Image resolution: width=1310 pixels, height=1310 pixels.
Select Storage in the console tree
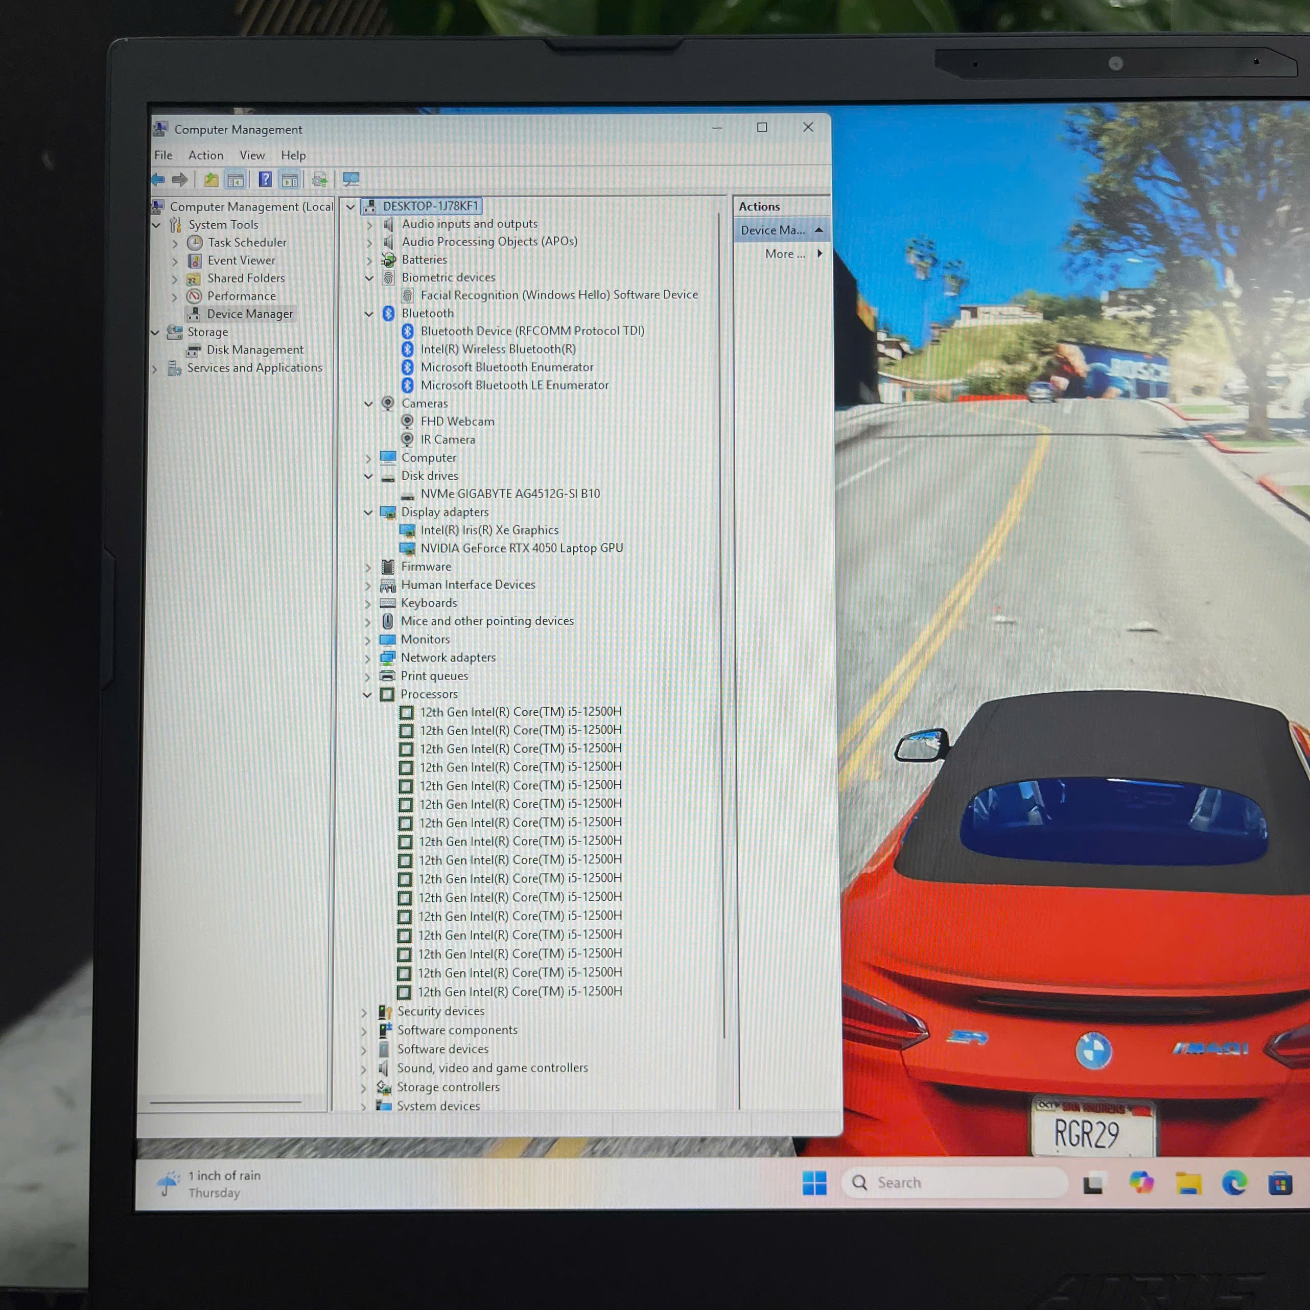click(x=208, y=332)
